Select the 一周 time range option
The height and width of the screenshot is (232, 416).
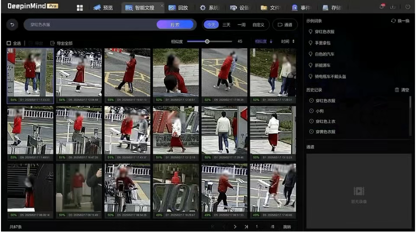click(x=242, y=24)
